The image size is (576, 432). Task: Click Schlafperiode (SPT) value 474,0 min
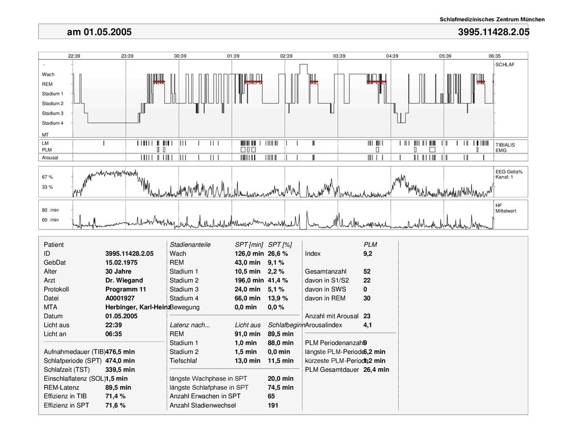click(120, 361)
